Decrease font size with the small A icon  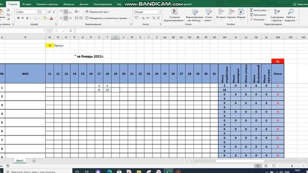[x=54, y=12]
